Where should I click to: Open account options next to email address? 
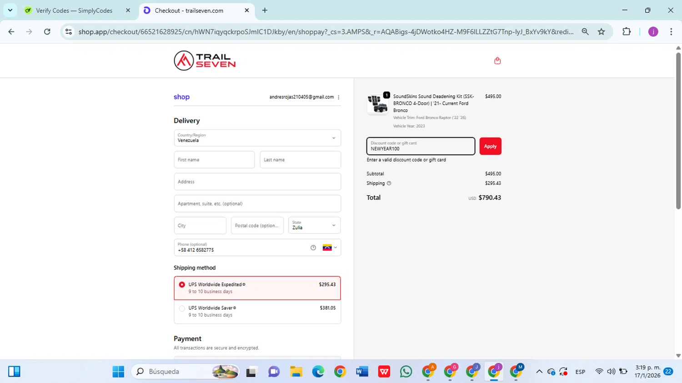point(338,97)
